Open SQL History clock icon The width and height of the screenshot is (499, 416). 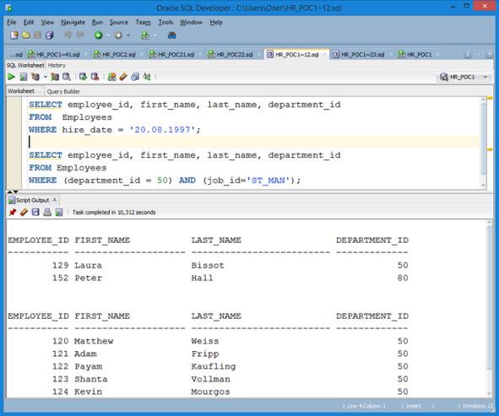[x=135, y=77]
